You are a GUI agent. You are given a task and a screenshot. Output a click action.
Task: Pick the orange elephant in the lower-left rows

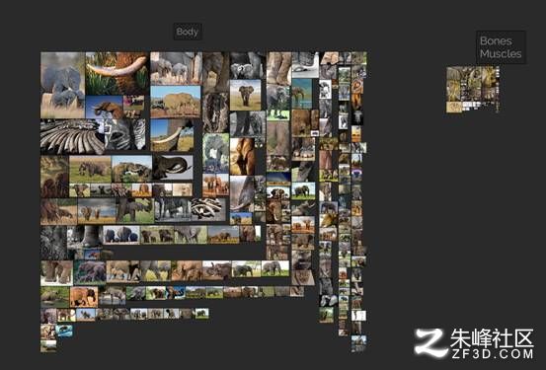(84, 297)
